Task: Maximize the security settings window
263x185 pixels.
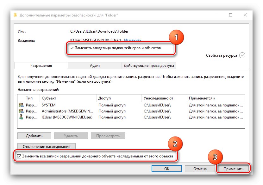Action: tap(231, 15)
